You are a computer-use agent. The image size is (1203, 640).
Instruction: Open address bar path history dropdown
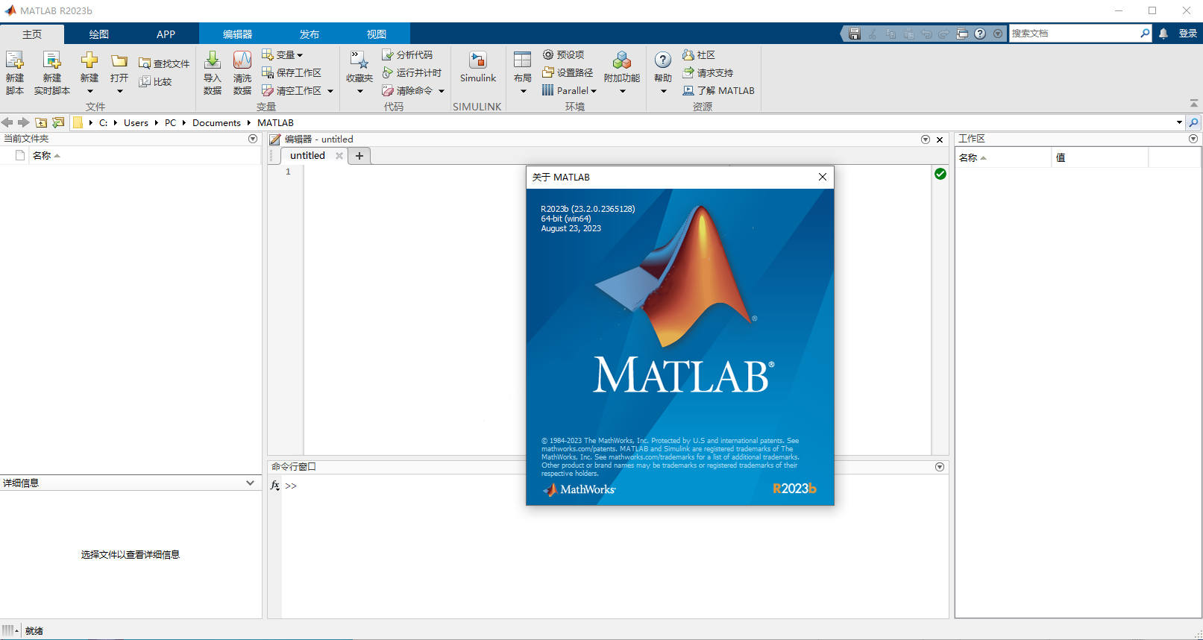tap(1179, 122)
